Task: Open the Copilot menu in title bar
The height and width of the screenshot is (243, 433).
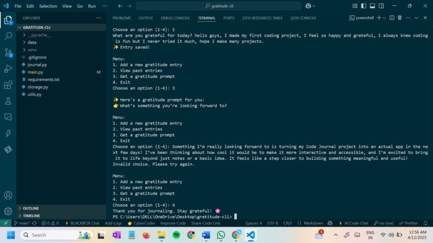Action: pos(310,6)
